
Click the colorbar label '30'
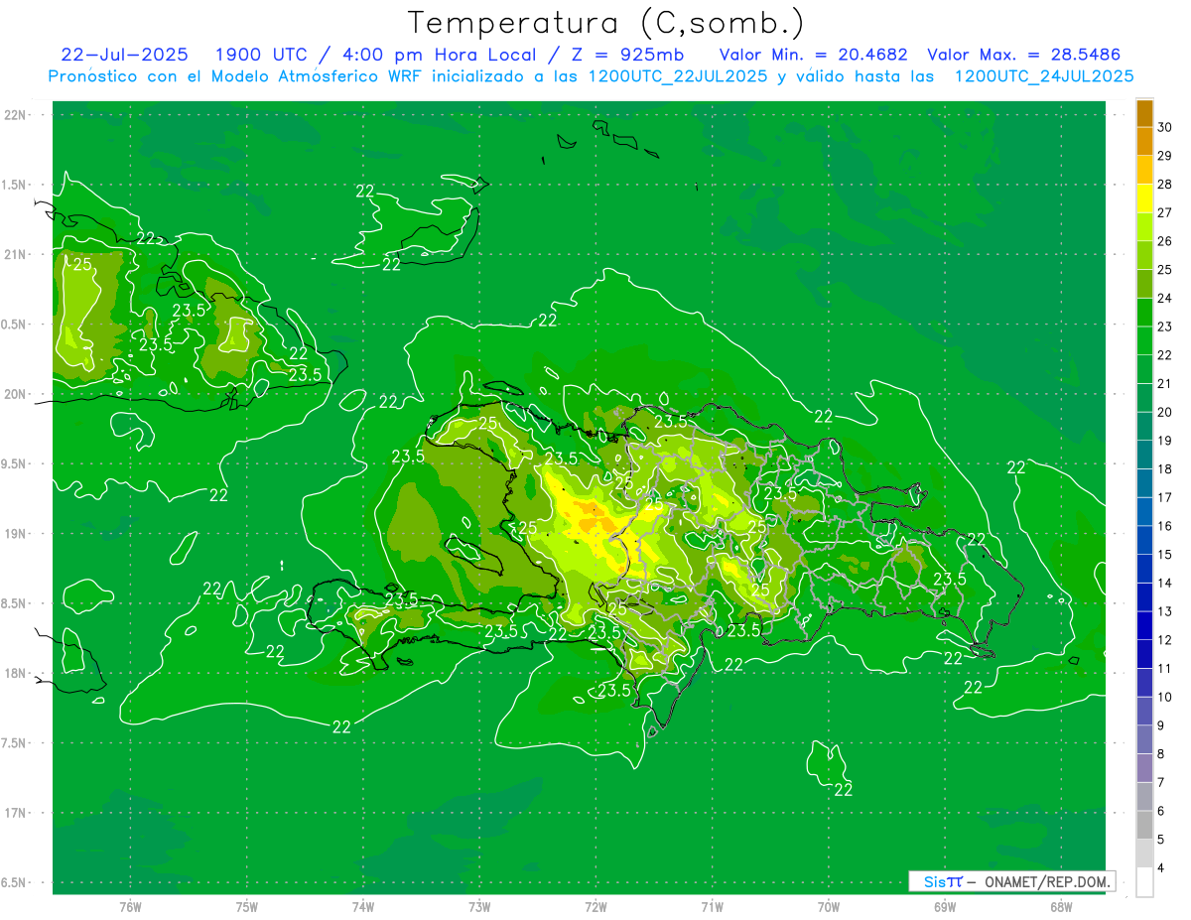tap(1165, 127)
